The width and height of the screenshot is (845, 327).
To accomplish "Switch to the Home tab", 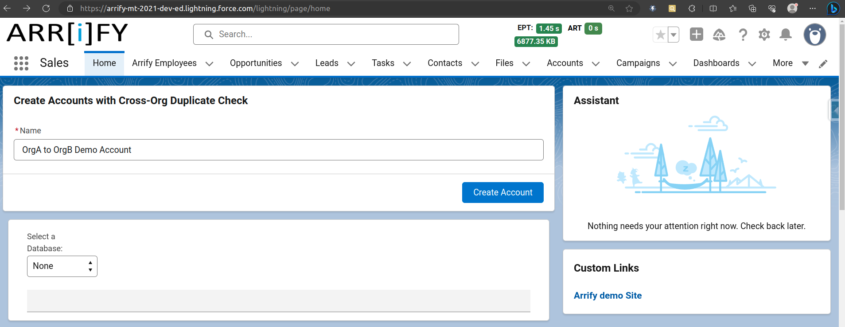I will pyautogui.click(x=104, y=63).
